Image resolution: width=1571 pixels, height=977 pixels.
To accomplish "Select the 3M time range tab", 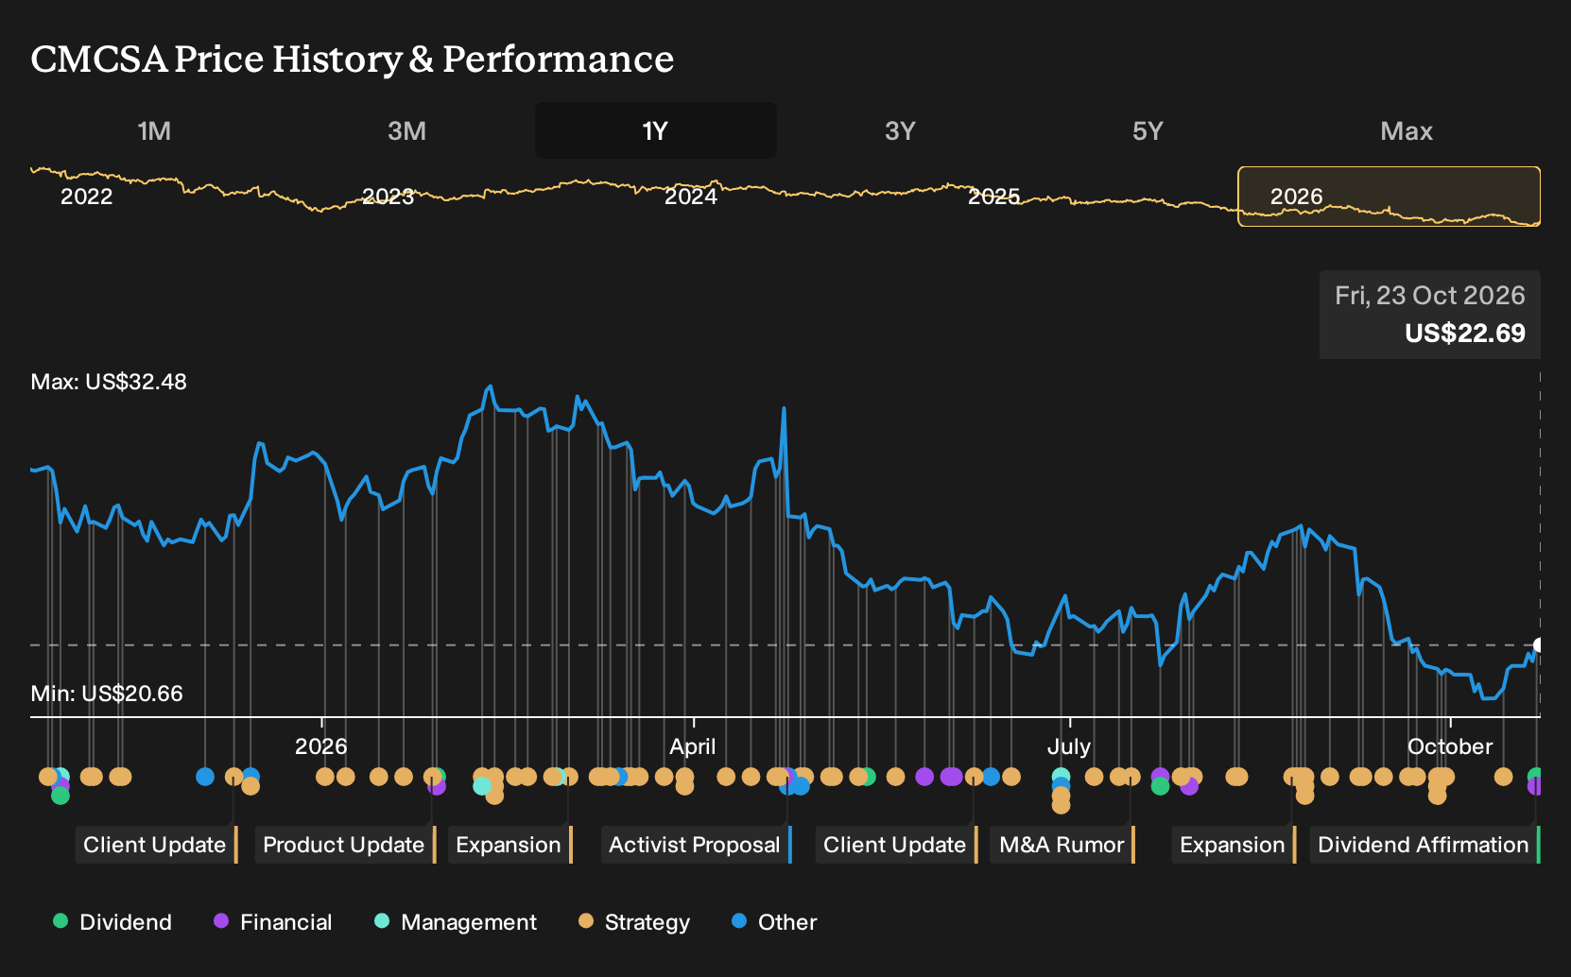I will click(406, 130).
